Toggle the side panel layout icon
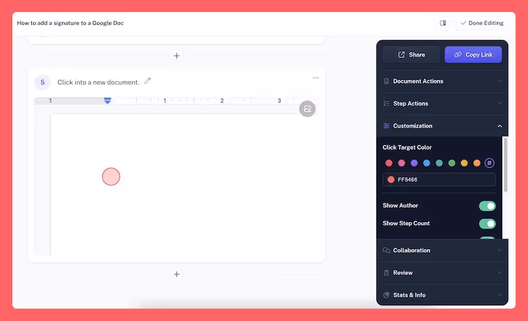This screenshot has height=321, width=528. (443, 23)
